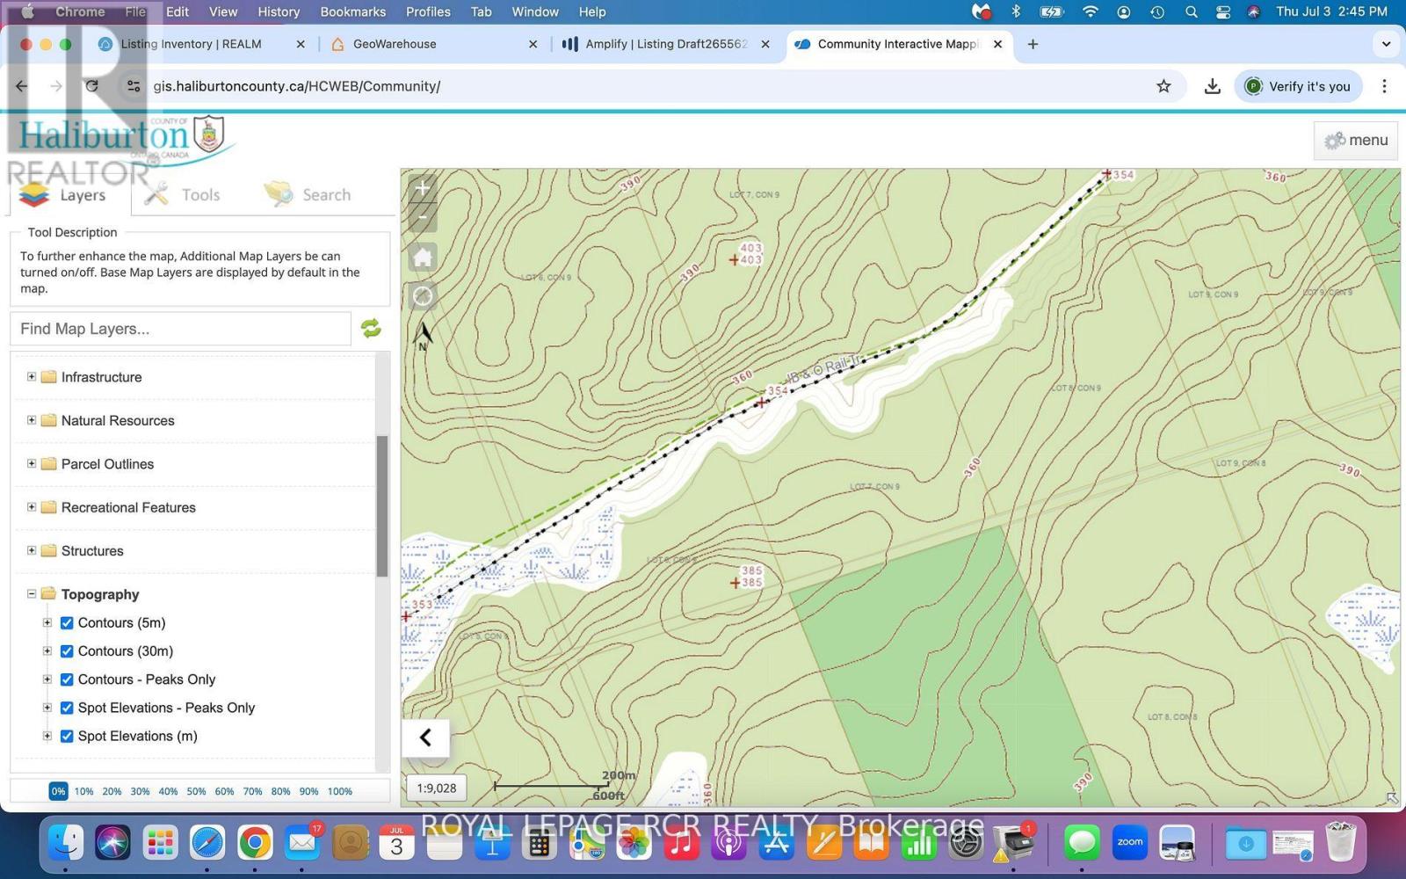Viewport: 1406px width, 879px height.
Task: Refresh the map layers list
Action: 370,327
